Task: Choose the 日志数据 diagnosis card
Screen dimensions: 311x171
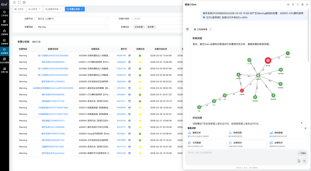Action: click(x=206, y=145)
